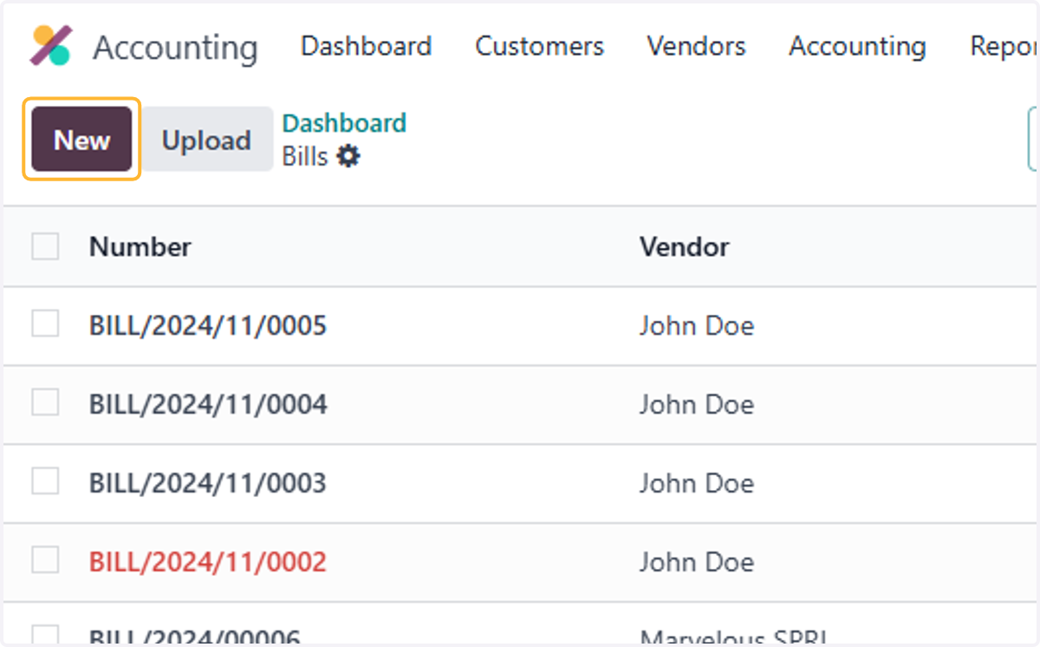The image size is (1040, 647).
Task: Open bill BILL/2024/11/0005
Action: (208, 326)
